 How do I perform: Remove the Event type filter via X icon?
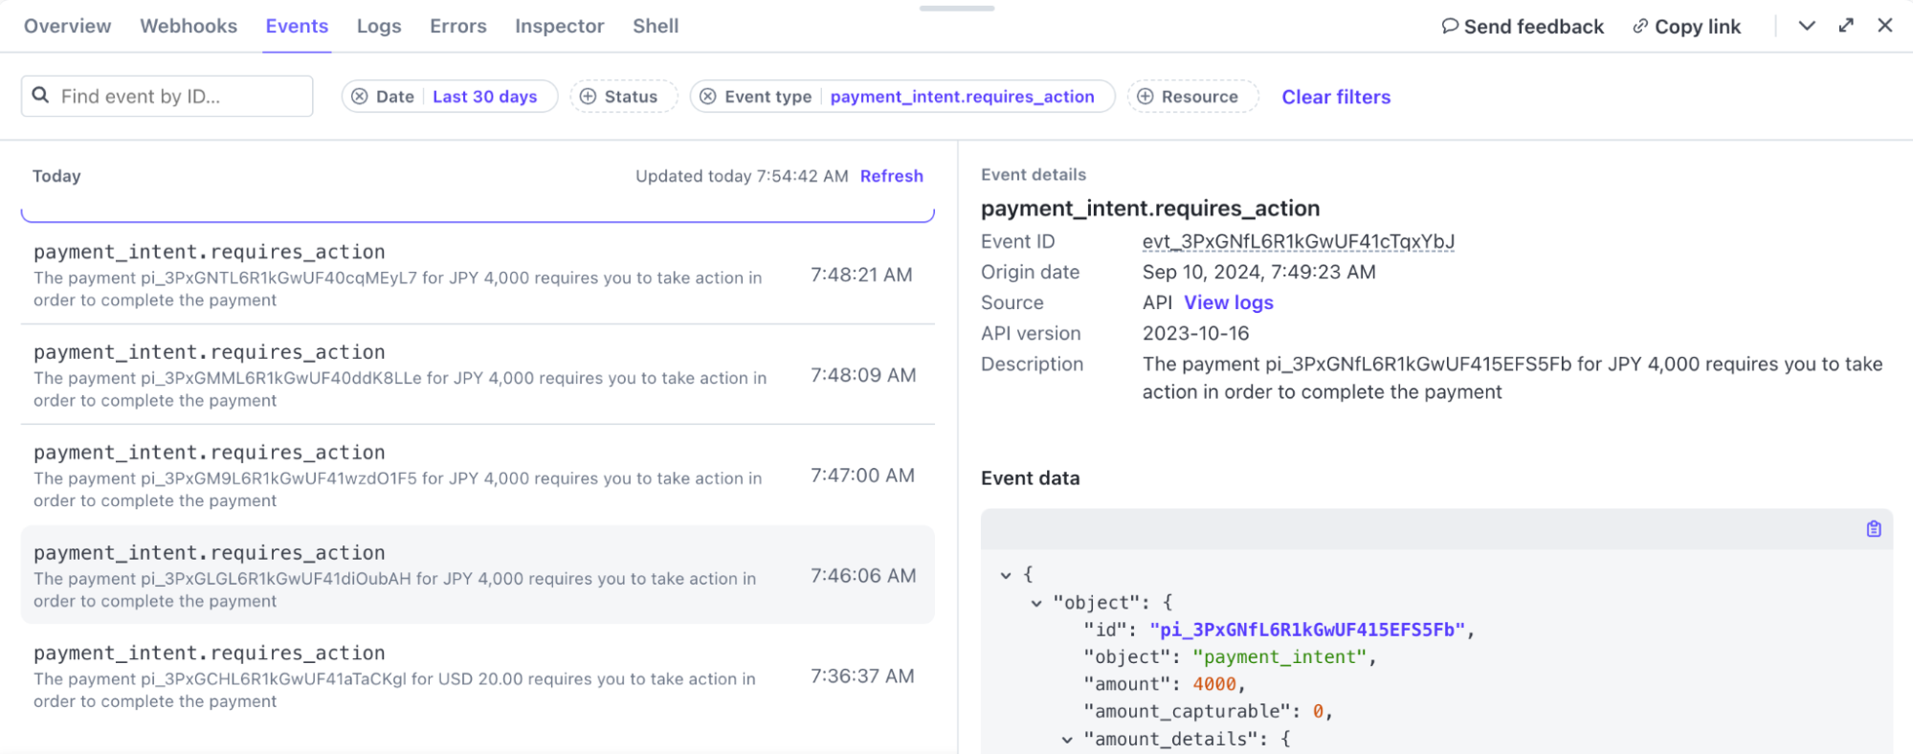(x=708, y=97)
